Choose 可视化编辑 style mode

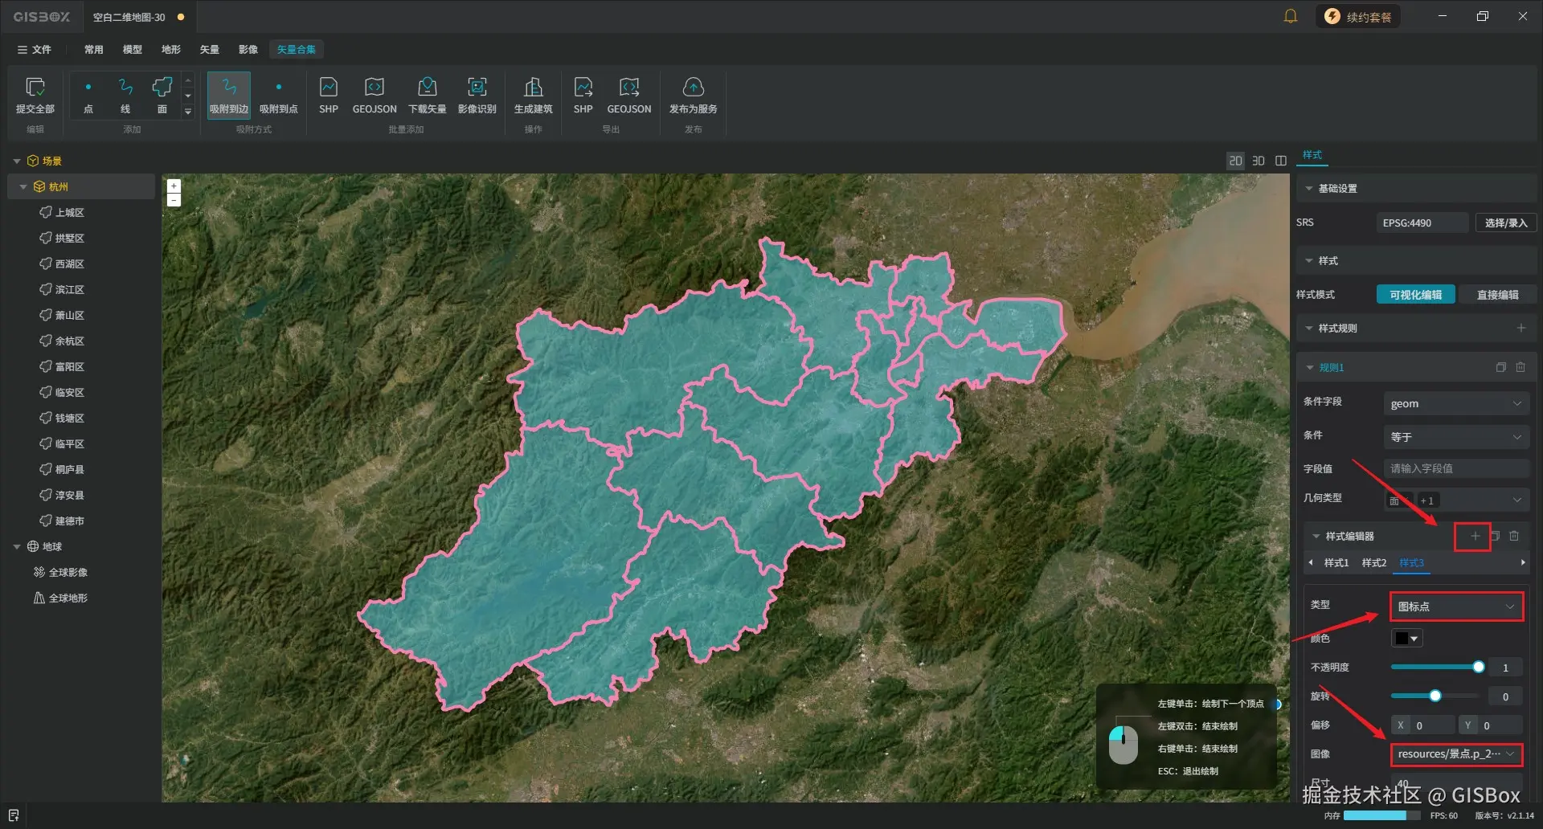[1415, 295]
